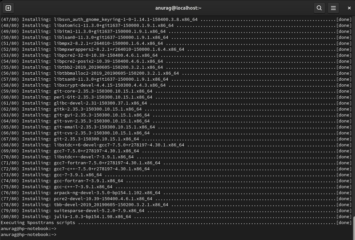Click gcc-7-3.9.1.x86_64 package text
The height and width of the screenshot is (240, 355).
click(78, 175)
